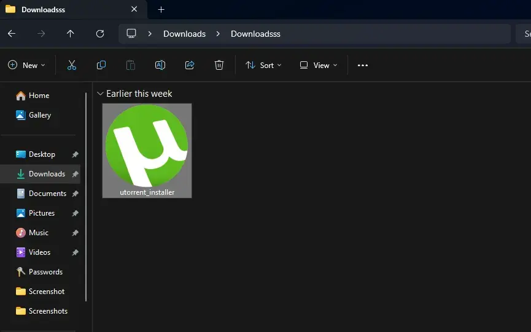Select the utorrent_installer file thumbnail
Image resolution: width=531 pixels, height=332 pixels.
click(147, 150)
